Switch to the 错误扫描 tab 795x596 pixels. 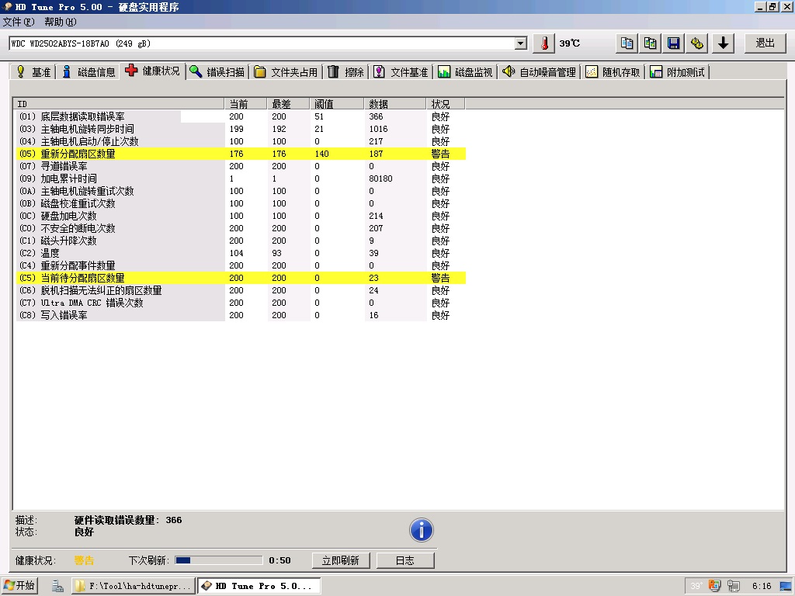[x=217, y=72]
